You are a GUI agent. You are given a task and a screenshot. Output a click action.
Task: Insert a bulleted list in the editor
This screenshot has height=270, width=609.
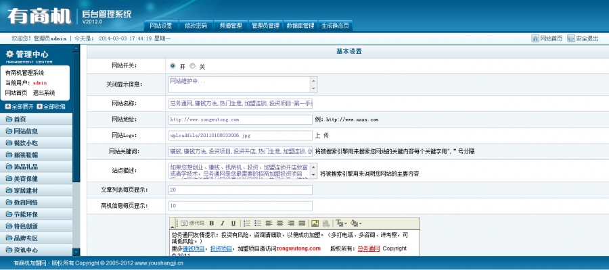pyautogui.click(x=258, y=223)
